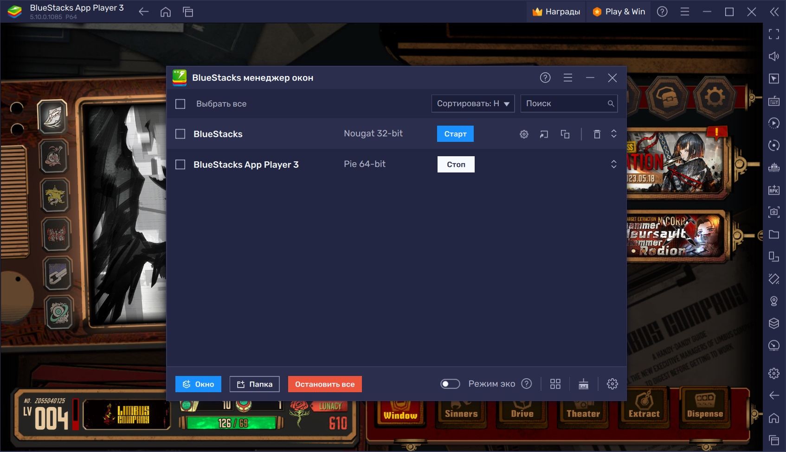Screen dimensions: 786x452
Task: Reorder the BlueStacks App Player 3 row arrows
Action: 614,164
